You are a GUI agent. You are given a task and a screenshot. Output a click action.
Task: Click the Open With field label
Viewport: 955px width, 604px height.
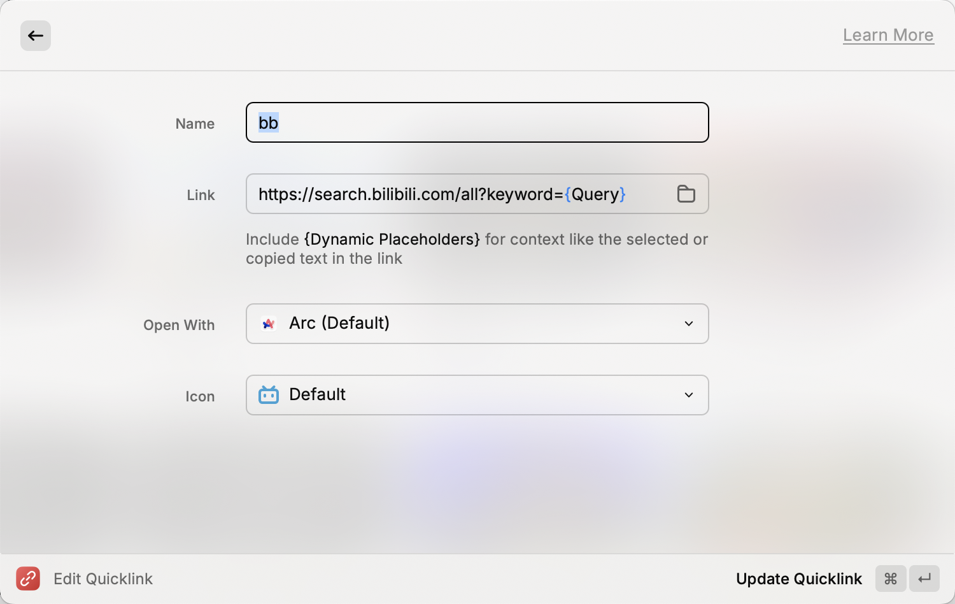pos(179,325)
